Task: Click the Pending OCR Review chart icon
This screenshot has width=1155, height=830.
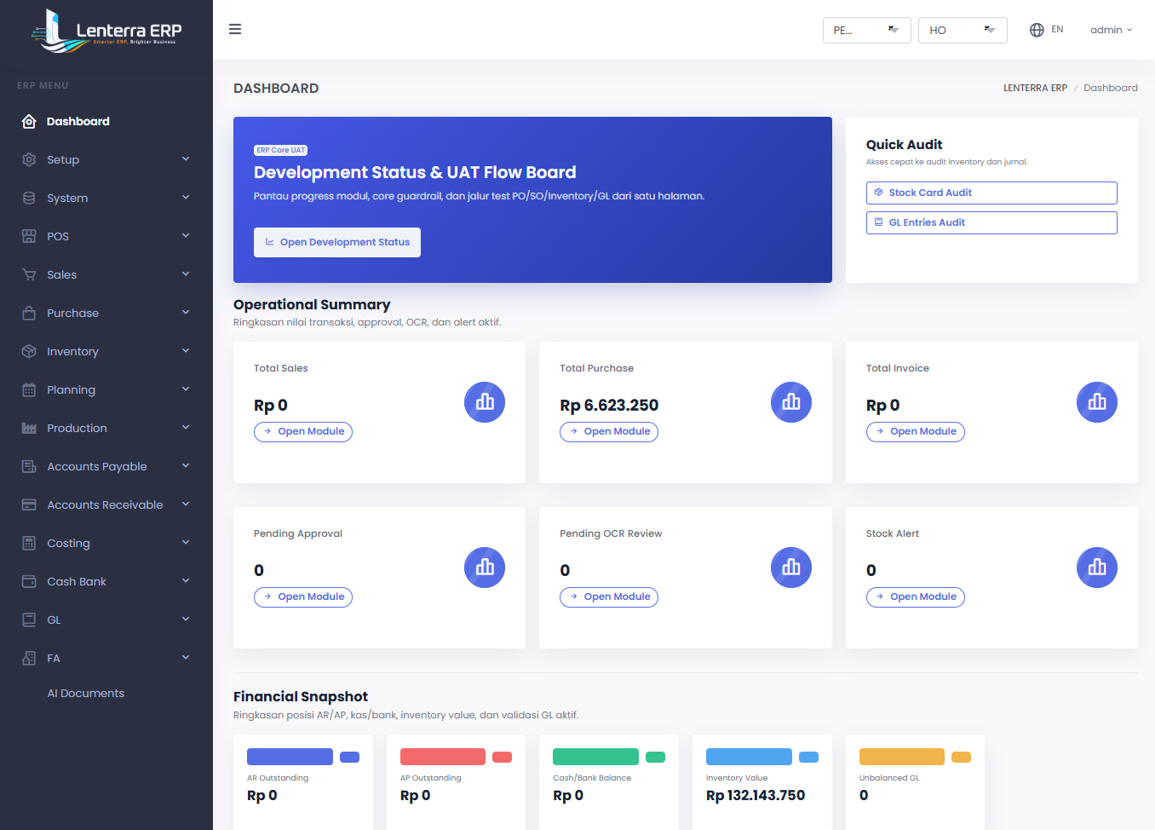Action: [791, 568]
